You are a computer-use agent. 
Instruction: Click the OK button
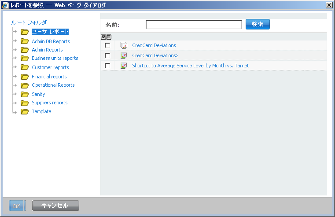(x=17, y=206)
